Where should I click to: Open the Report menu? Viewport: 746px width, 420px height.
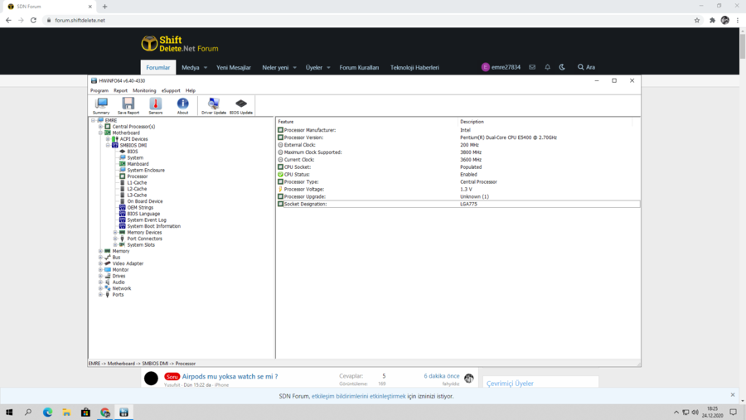(x=120, y=90)
